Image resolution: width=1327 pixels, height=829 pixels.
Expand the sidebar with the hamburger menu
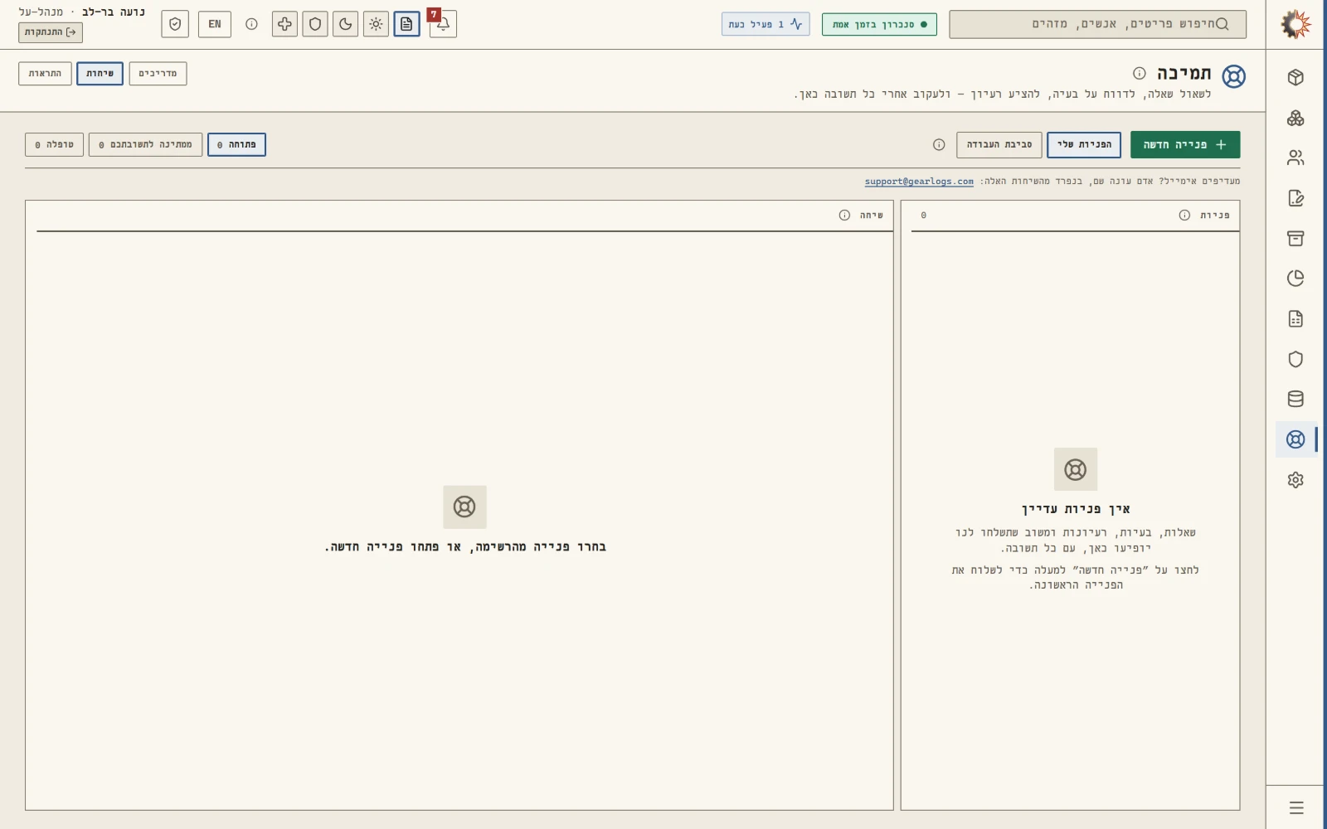pos(1296,807)
